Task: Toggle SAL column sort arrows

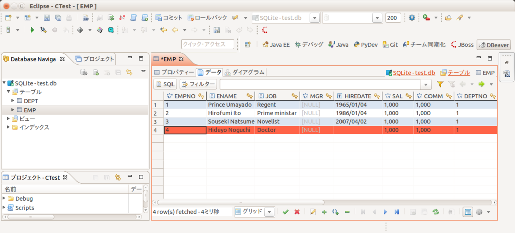Action: click(408, 96)
